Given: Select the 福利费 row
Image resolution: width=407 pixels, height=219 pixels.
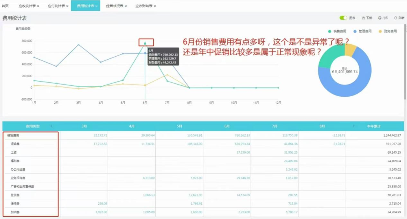Looking at the screenshot, I should click(x=203, y=161).
